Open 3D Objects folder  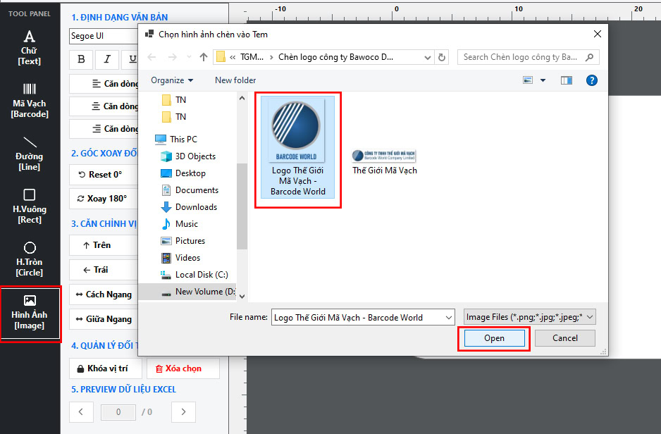click(x=188, y=156)
